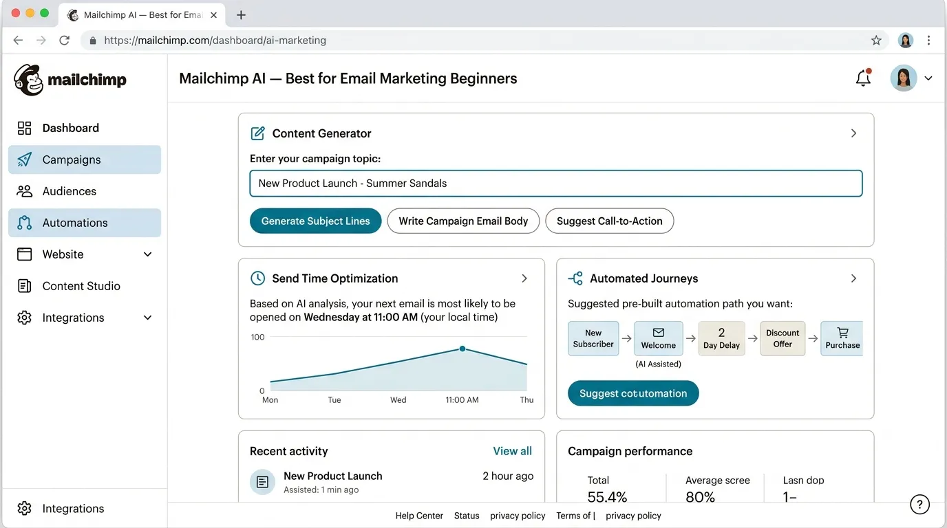
Task: Click the gear icon beside Website-section Integrations
Action: click(25, 318)
